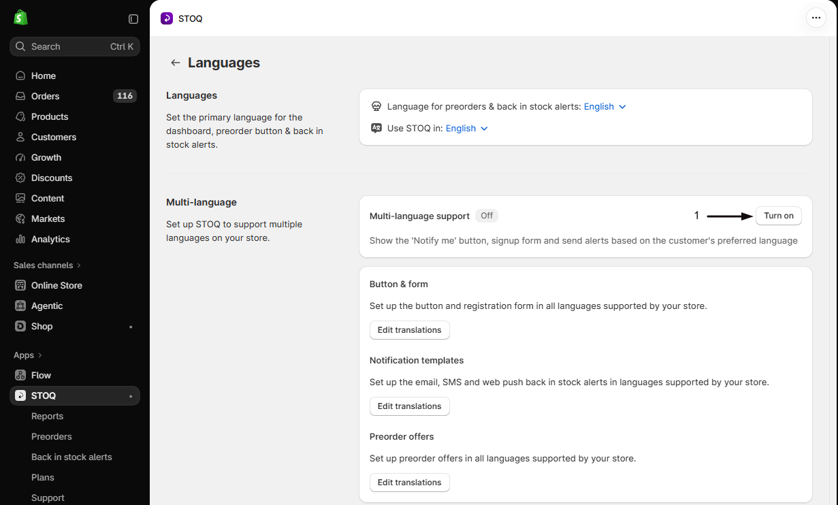Open the Markets page
Image resolution: width=838 pixels, height=505 pixels.
click(x=75, y=218)
